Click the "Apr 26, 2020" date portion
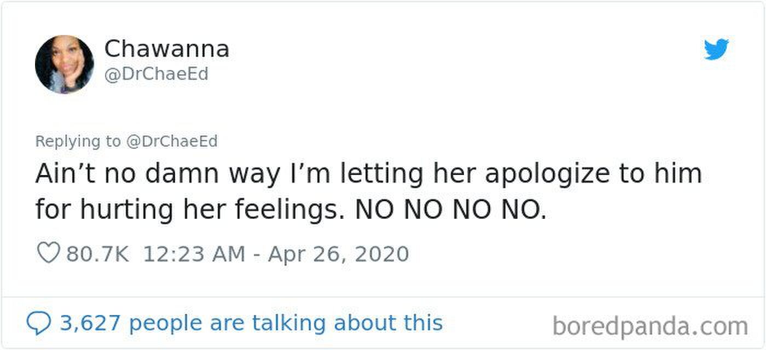This screenshot has height=350, width=766. click(x=338, y=254)
